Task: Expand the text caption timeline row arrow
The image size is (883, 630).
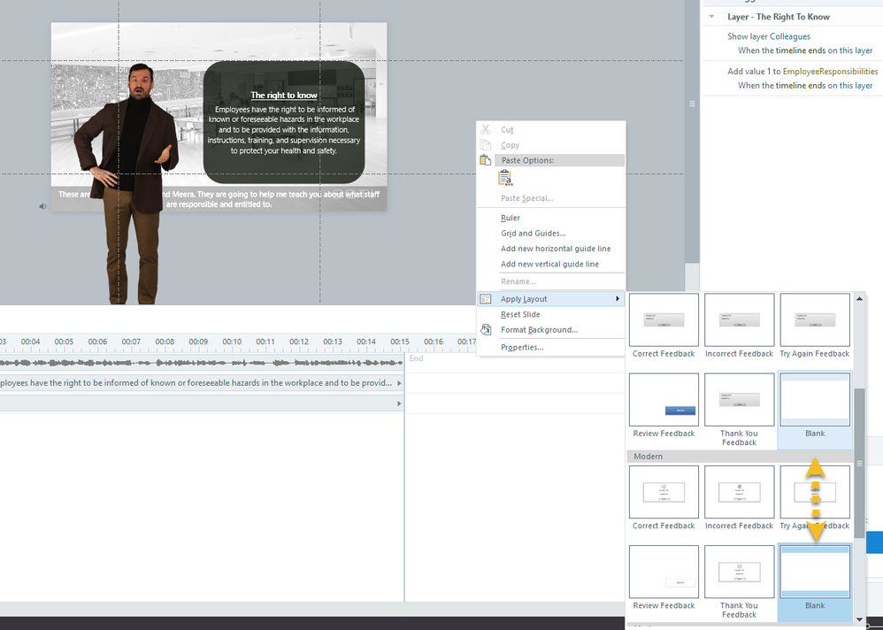Action: [x=399, y=383]
